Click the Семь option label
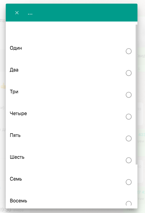The height and width of the screenshot is (213, 145). [16, 179]
